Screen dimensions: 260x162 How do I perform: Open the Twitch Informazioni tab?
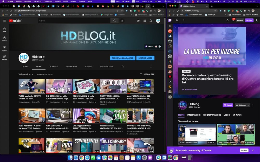[194, 115]
